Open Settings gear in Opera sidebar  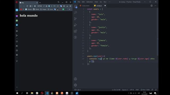click(x=17, y=55)
